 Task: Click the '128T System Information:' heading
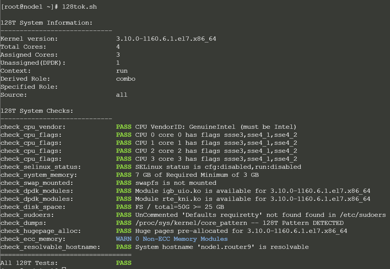pyautogui.click(x=47, y=23)
